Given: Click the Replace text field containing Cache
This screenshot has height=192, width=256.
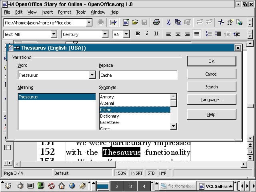Looking at the screenshot, I should (x=138, y=75).
